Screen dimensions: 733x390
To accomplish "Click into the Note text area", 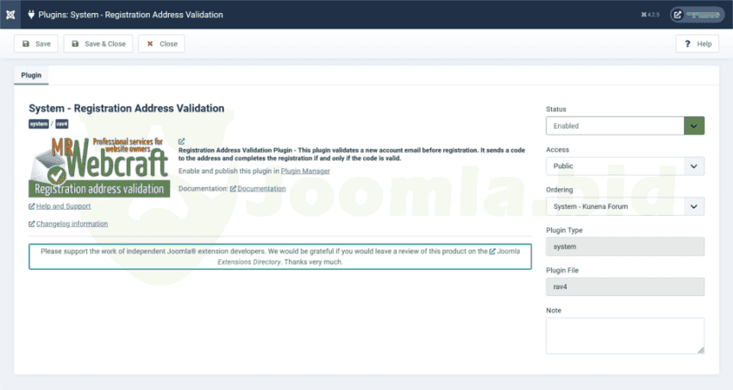I will pyautogui.click(x=624, y=335).
